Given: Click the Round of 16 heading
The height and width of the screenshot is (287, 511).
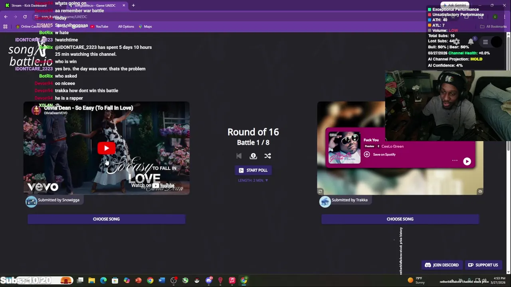Looking at the screenshot, I should coord(253,132).
